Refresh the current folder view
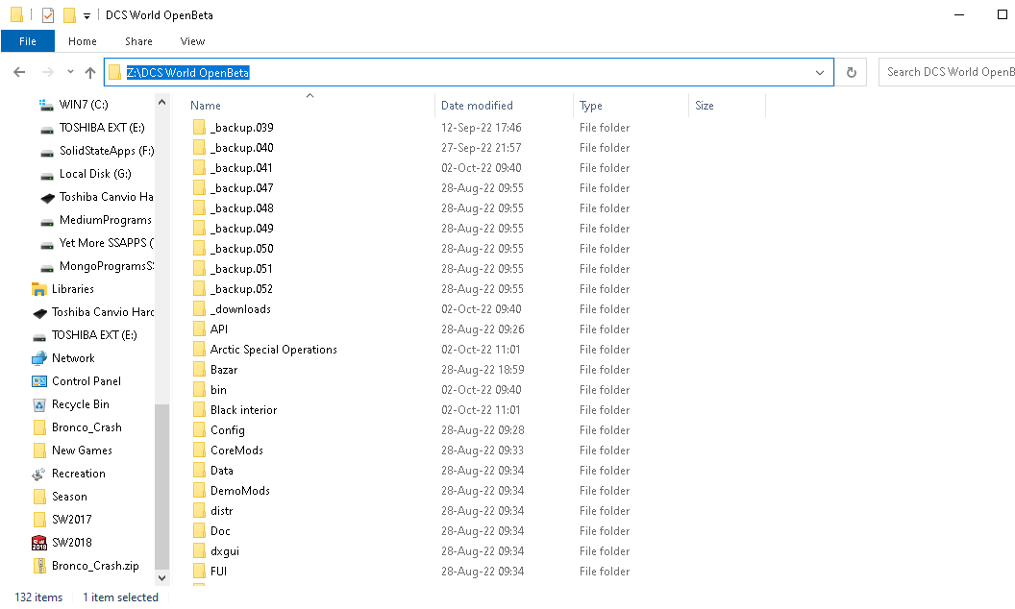The height and width of the screenshot is (609, 1015). coord(852,72)
